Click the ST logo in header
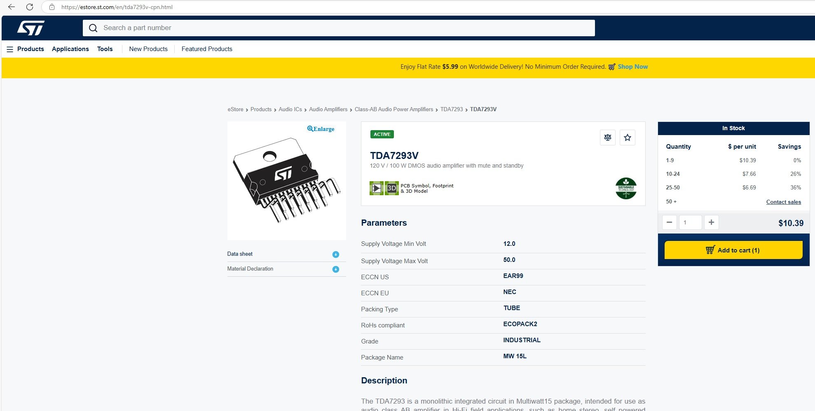 click(x=30, y=28)
